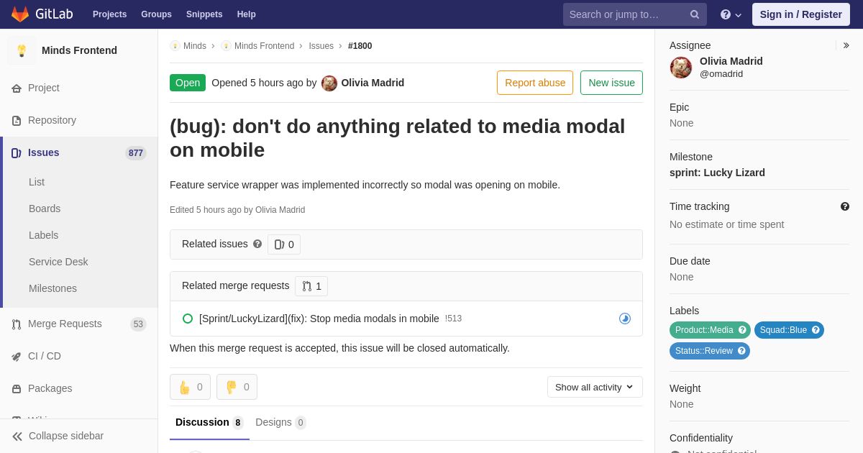The width and height of the screenshot is (863, 453).
Task: Click the Packages sidebar icon
Action: (x=17, y=389)
